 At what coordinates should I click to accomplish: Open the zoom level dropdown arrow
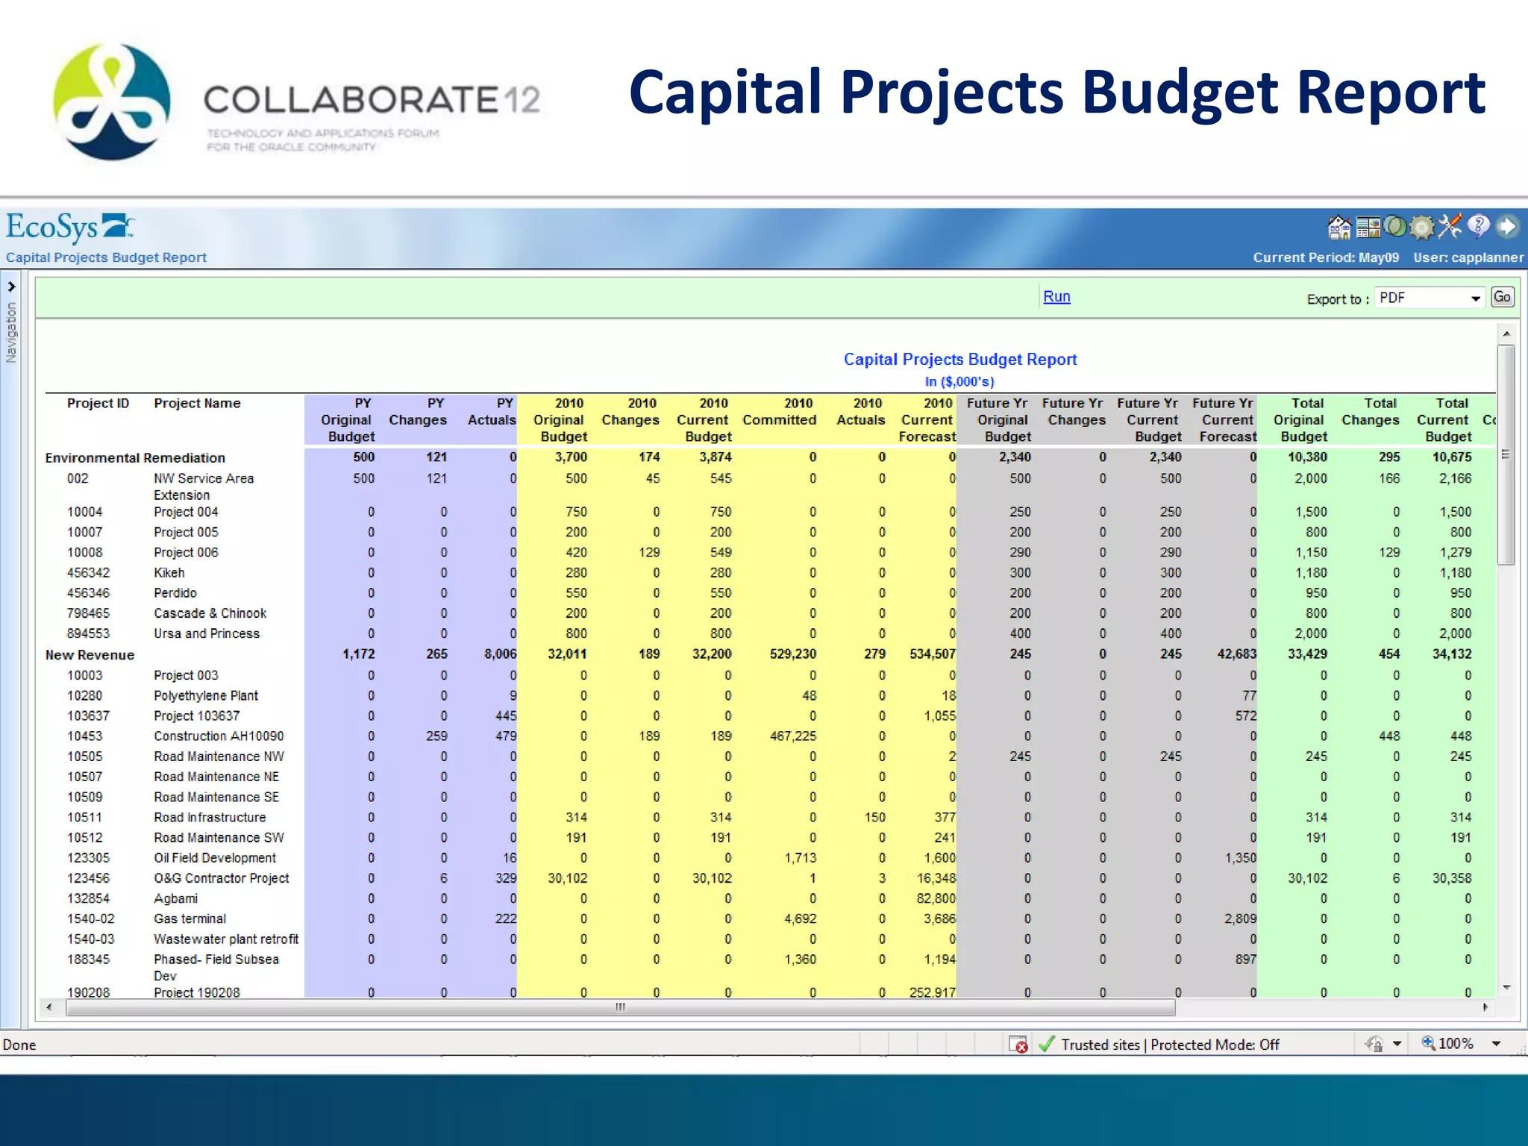[1496, 1044]
